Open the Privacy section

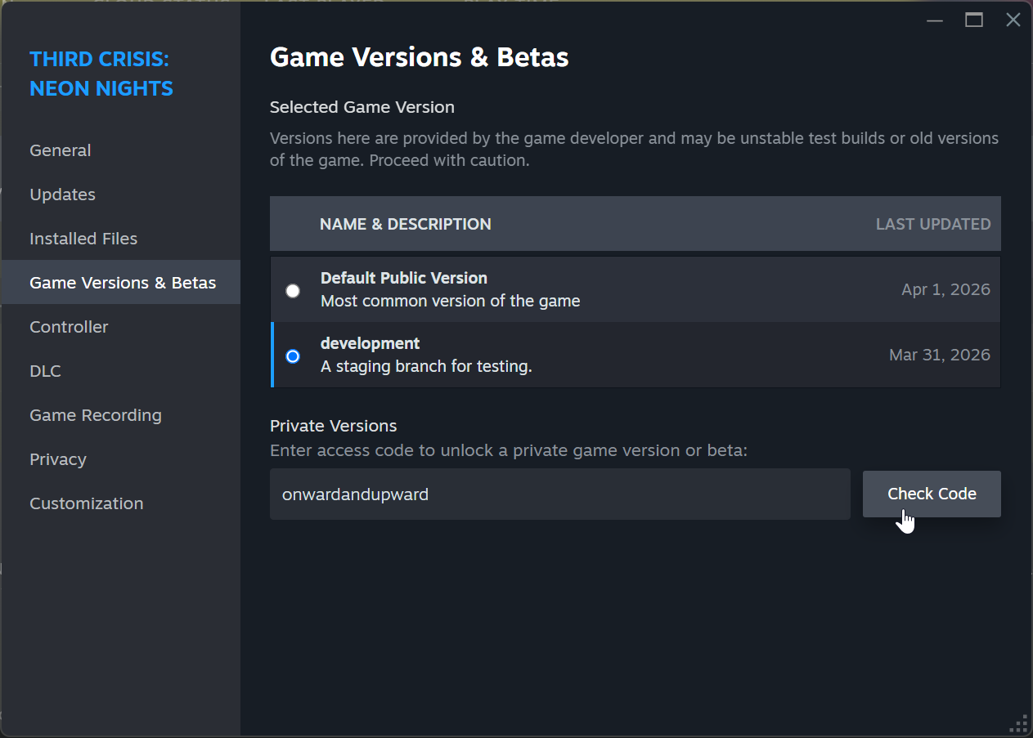coord(58,459)
